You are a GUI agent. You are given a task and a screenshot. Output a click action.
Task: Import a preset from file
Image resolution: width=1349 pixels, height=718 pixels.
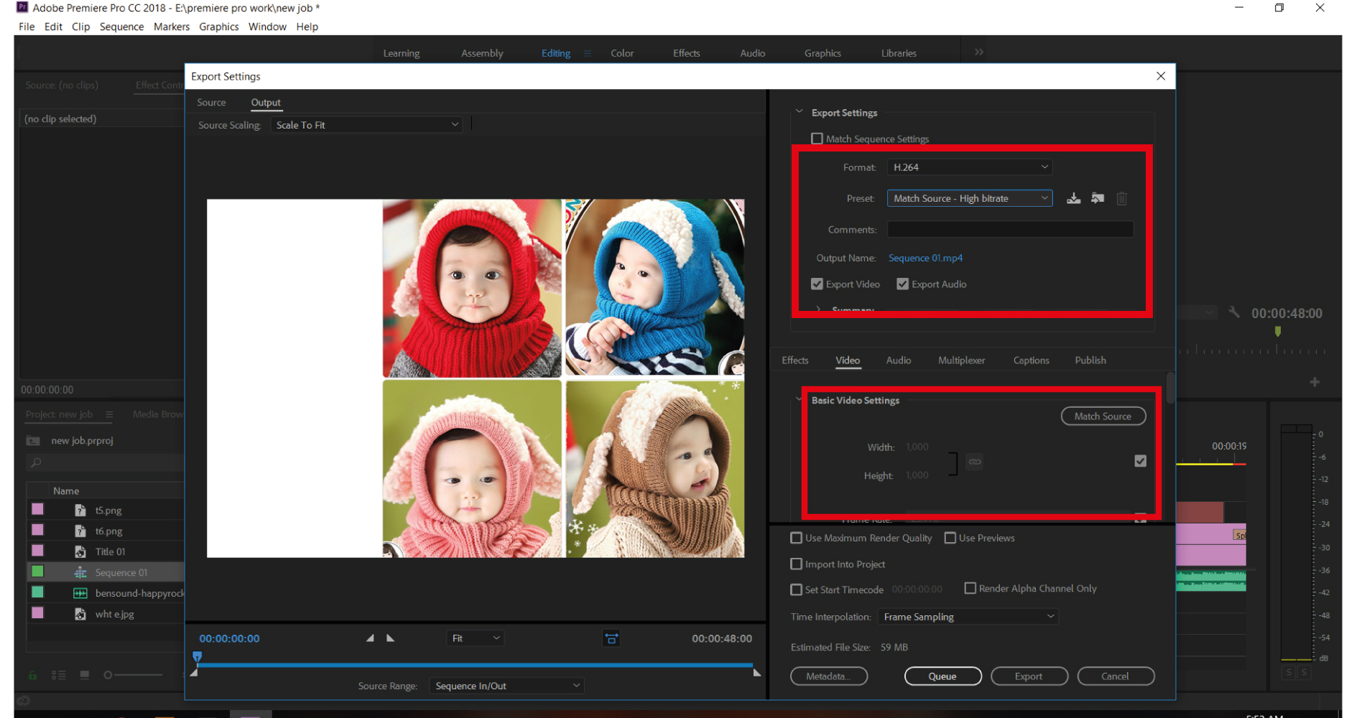click(1098, 198)
